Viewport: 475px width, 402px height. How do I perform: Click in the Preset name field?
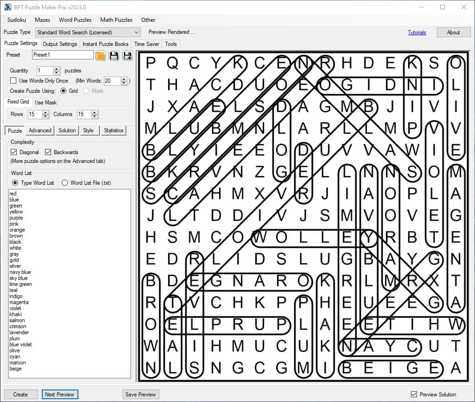click(63, 55)
